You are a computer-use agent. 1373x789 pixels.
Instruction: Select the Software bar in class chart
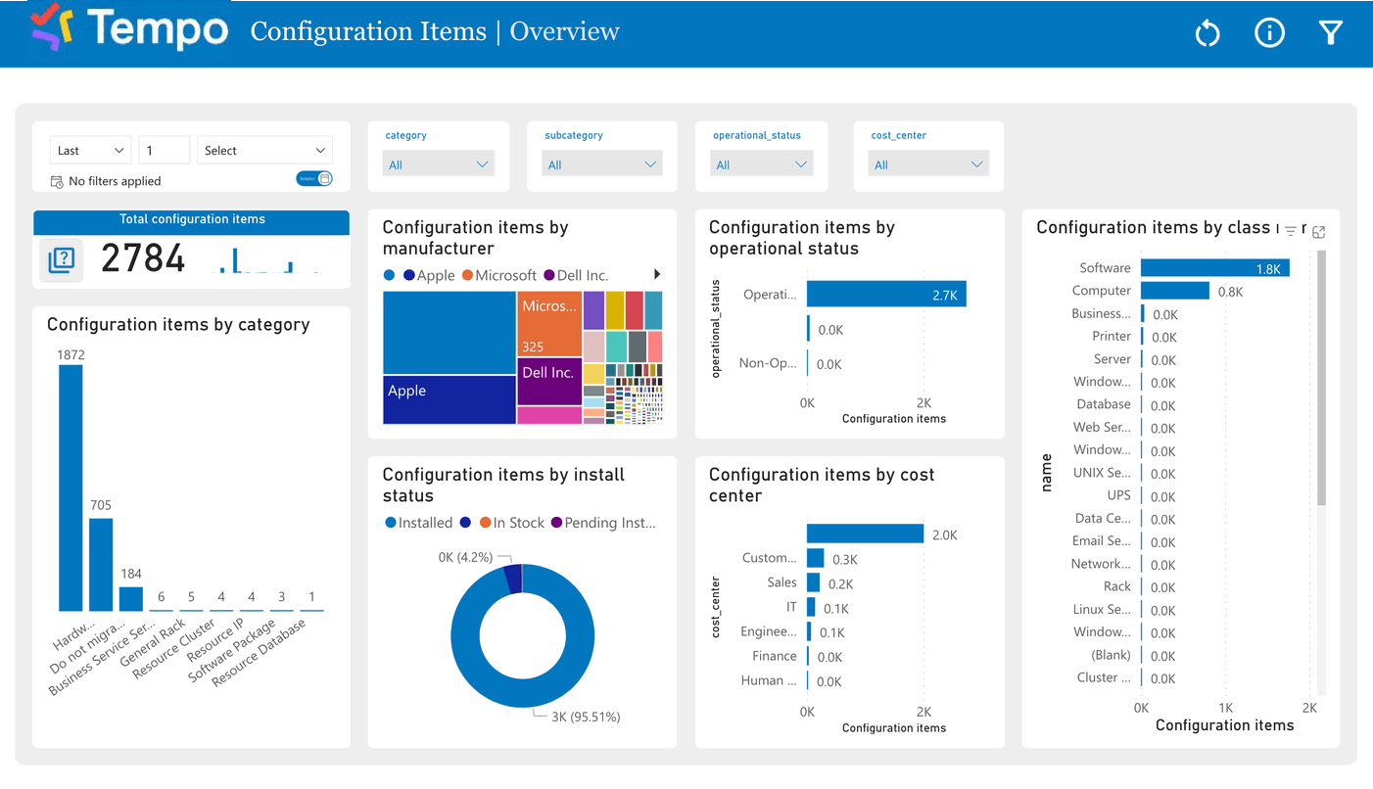coord(1214,268)
